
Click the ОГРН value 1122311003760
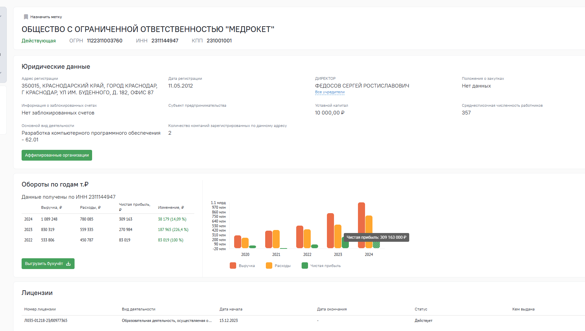(x=105, y=41)
